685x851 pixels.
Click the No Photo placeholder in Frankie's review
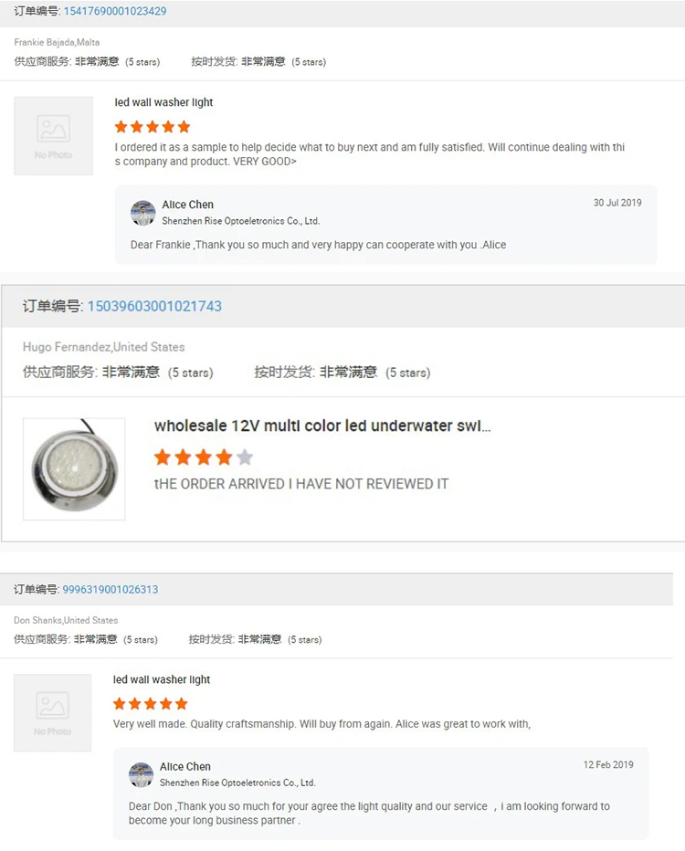(x=53, y=136)
